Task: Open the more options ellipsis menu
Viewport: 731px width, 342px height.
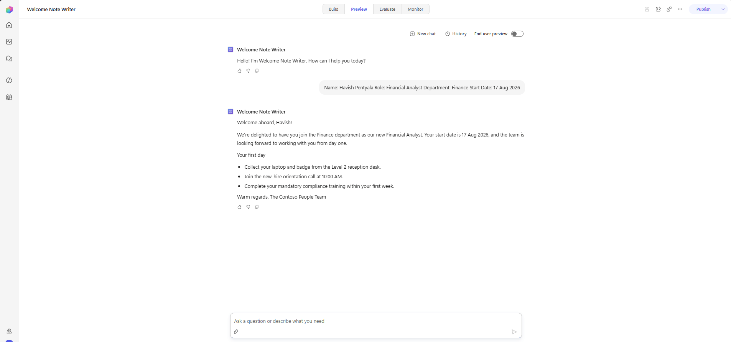Action: coord(680,9)
